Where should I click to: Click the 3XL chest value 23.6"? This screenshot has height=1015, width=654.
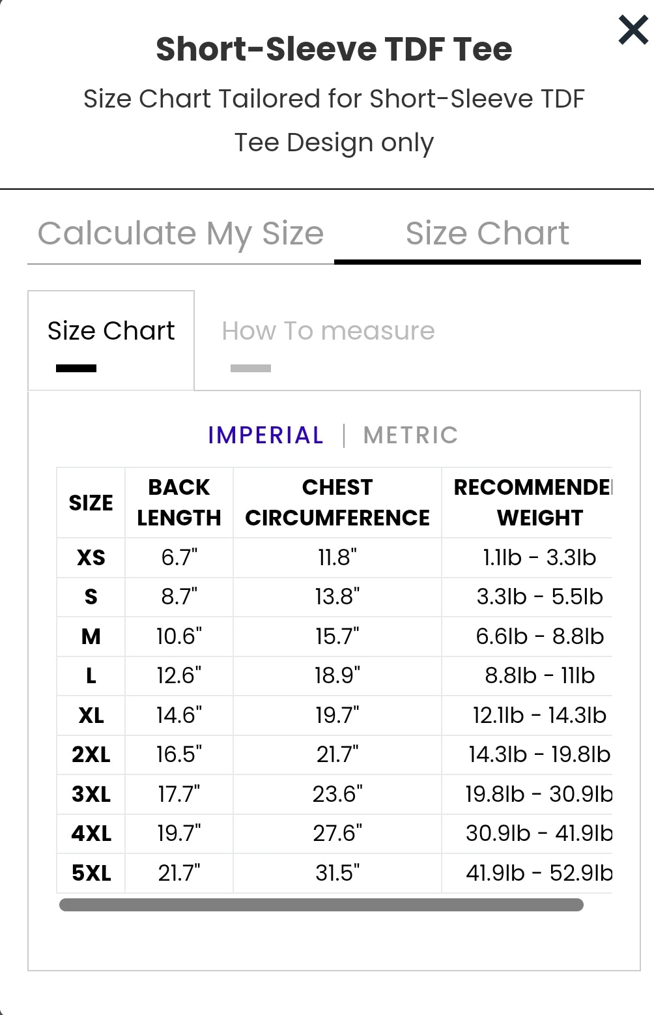(x=337, y=794)
